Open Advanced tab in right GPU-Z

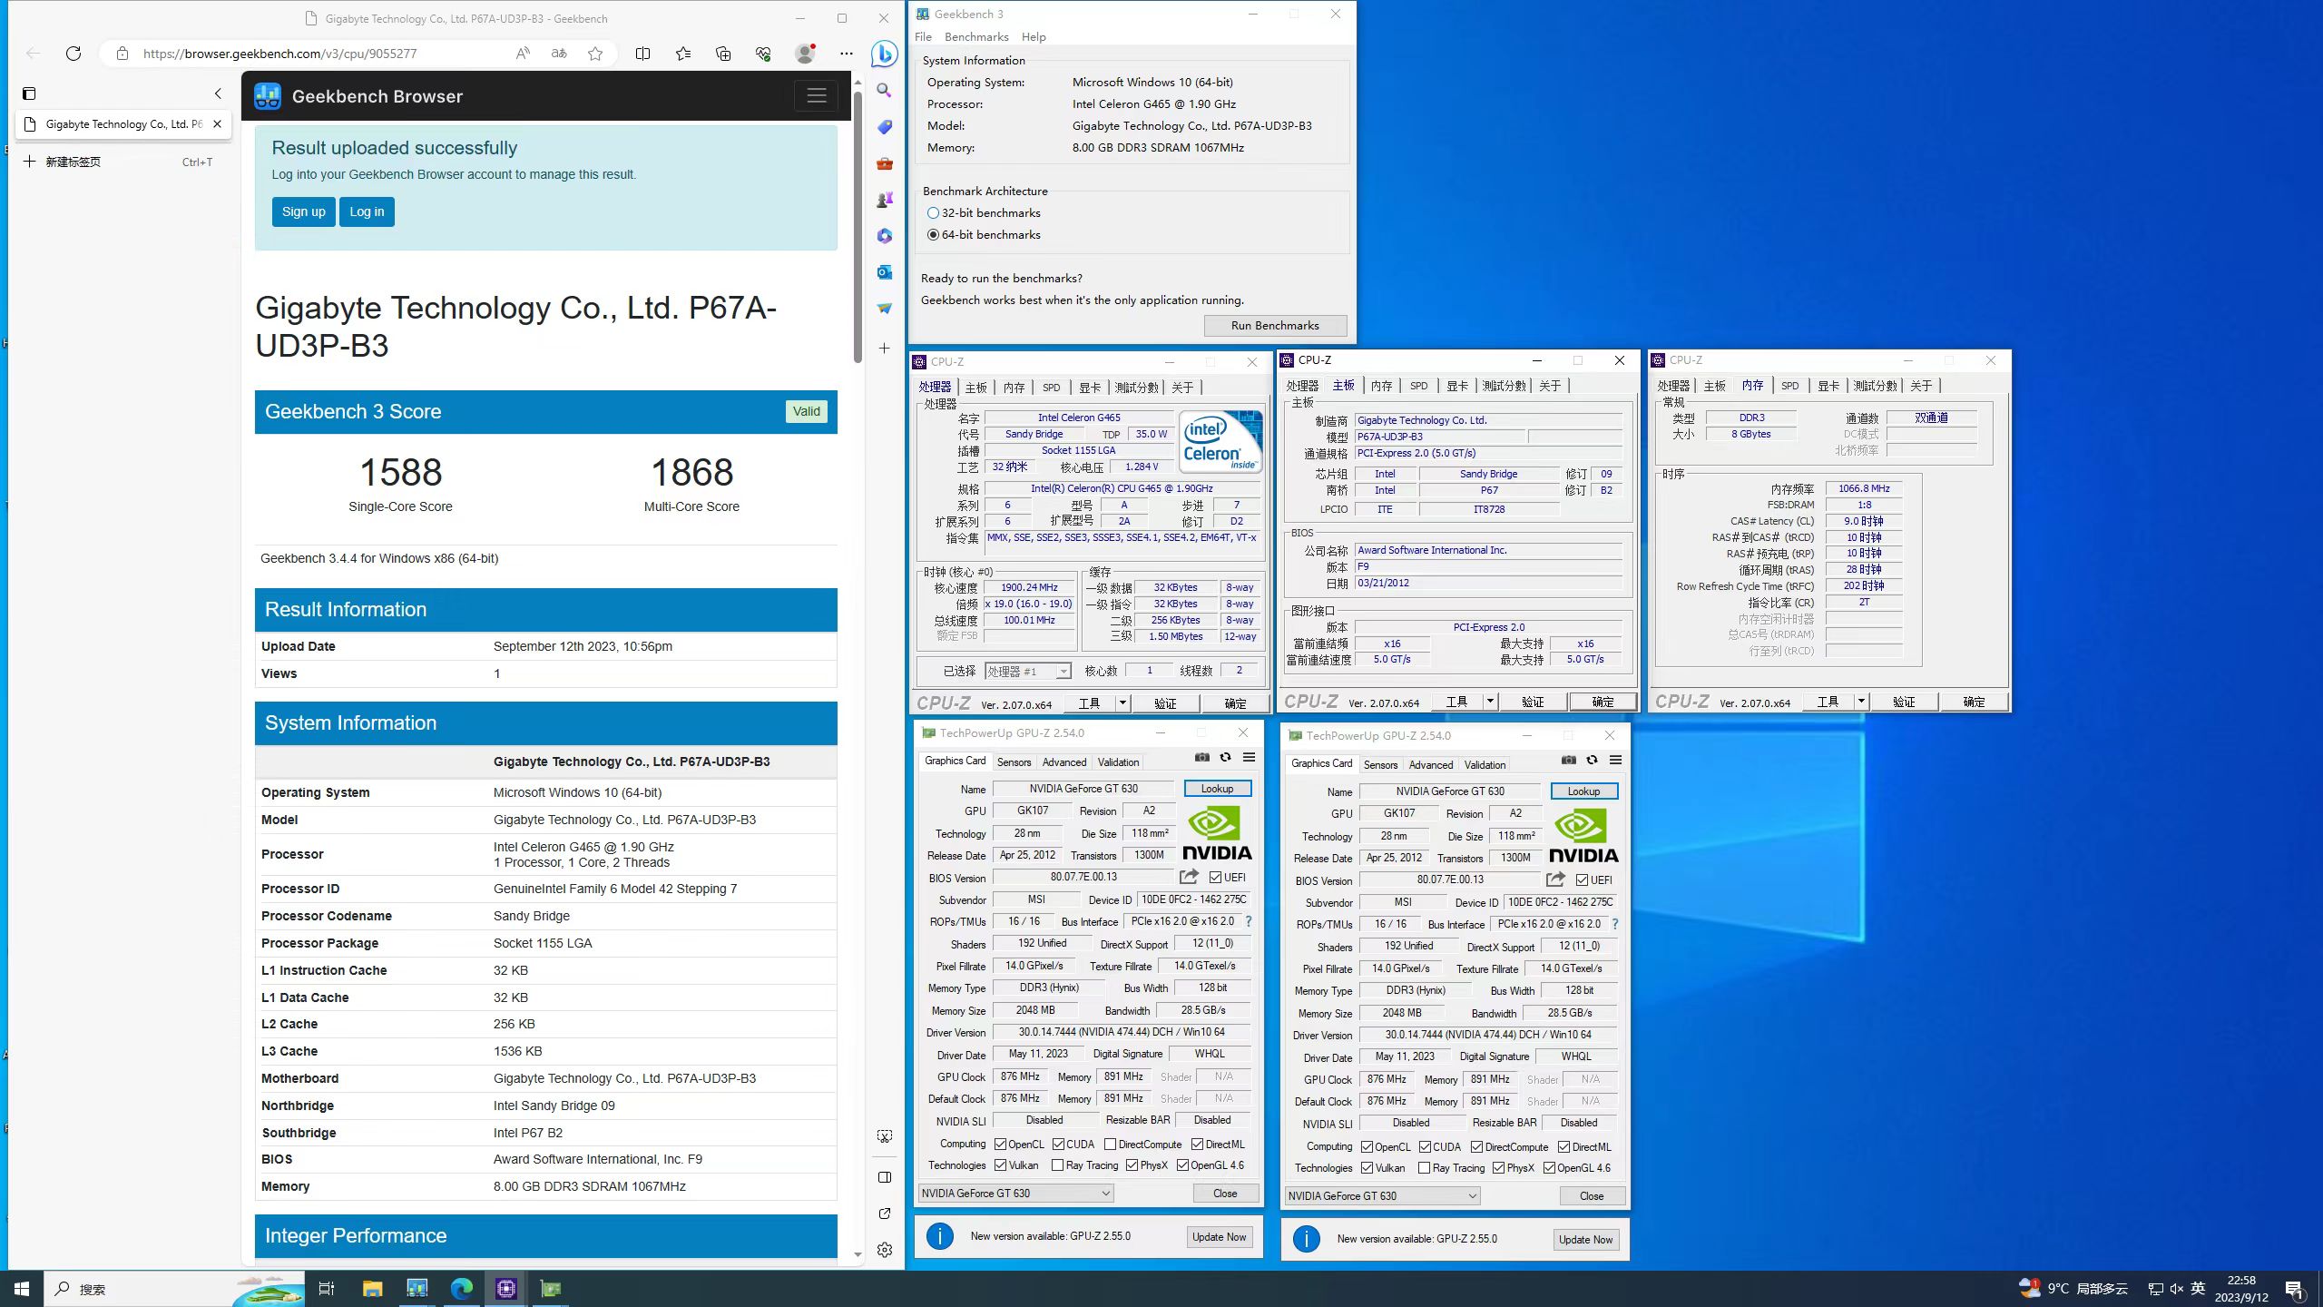tap(1431, 765)
